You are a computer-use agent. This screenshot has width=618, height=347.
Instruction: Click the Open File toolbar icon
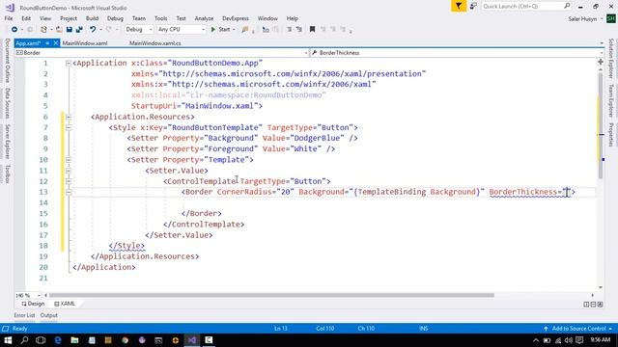pos(59,30)
